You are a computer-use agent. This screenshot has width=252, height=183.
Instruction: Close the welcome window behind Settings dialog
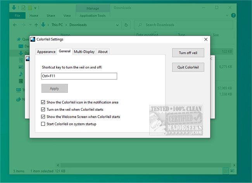point(212,59)
